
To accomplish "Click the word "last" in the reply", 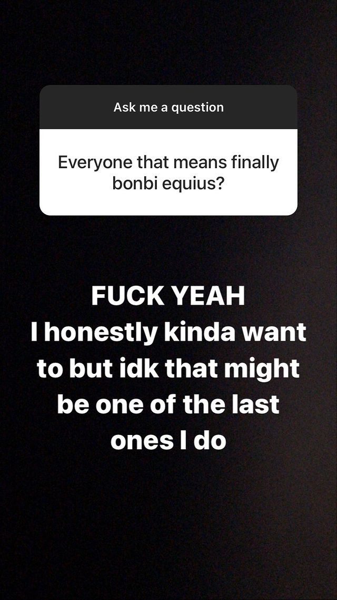I will pyautogui.click(x=258, y=404).
